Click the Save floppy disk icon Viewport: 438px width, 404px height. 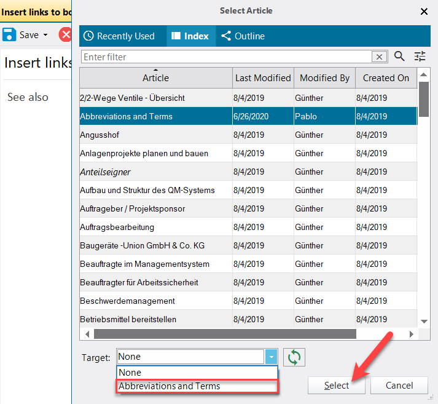(x=10, y=34)
